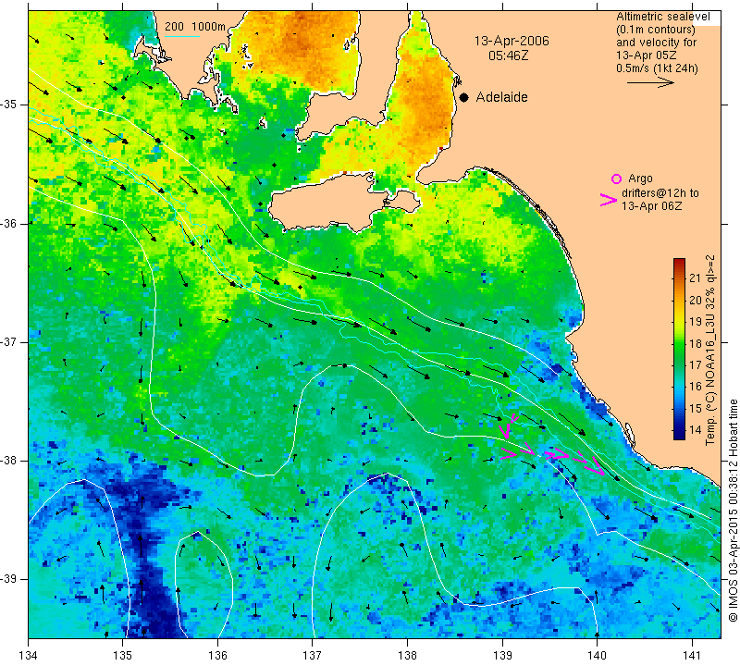This screenshot has height=666, width=740.
Task: Click the time text 05:46Z
Action: [x=508, y=55]
